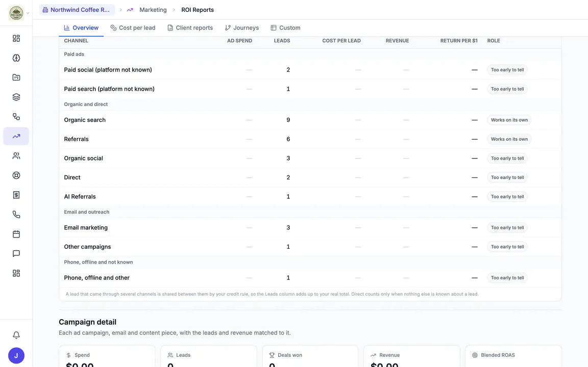588x367 pixels.
Task: Click the COST PER LEAD column header
Action: pos(341,41)
